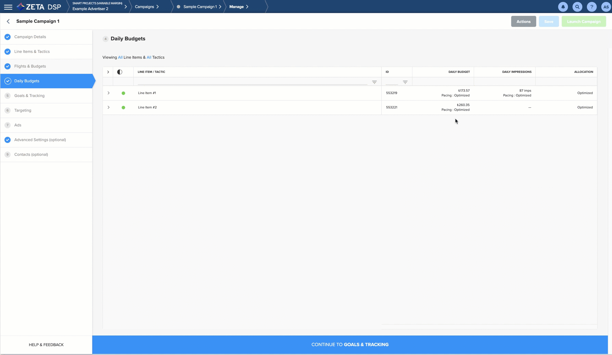The image size is (612, 355).
Task: Open the hamburger navigation menu
Action: [x=8, y=7]
